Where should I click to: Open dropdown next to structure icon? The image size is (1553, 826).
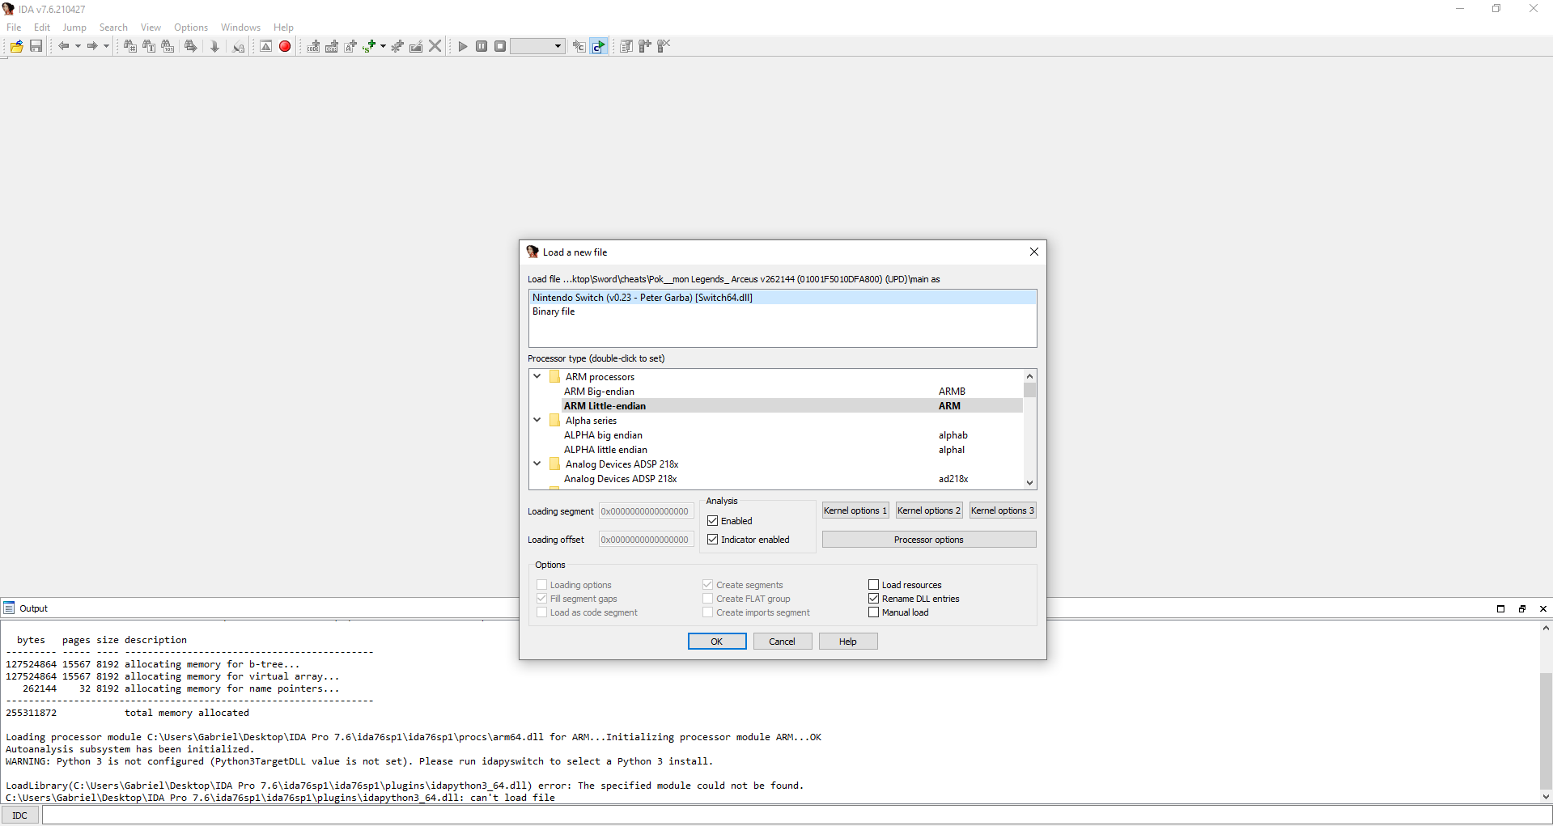click(383, 46)
